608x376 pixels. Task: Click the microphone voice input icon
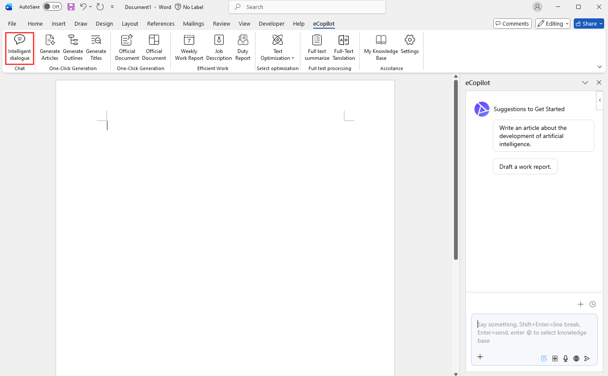(x=566, y=358)
